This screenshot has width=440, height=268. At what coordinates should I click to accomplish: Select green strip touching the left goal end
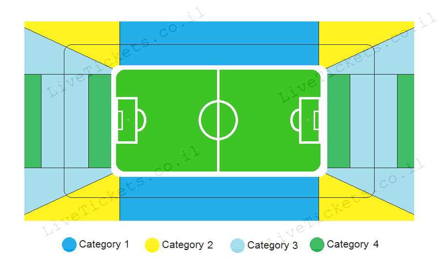point(100,121)
